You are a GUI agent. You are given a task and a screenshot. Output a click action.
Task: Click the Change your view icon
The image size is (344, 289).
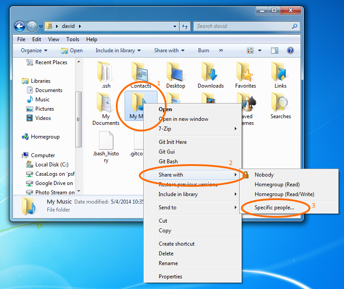pos(250,50)
